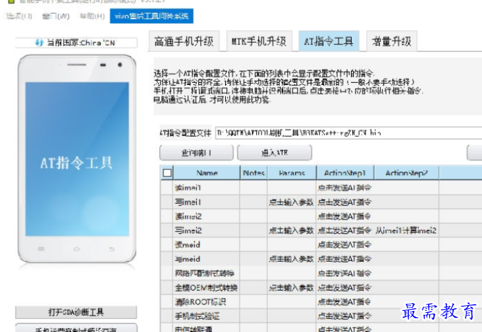Viewport: 482px width, 332px height.
Task: Open vivo售后工具问答系统 menu item
Action: coord(151,16)
